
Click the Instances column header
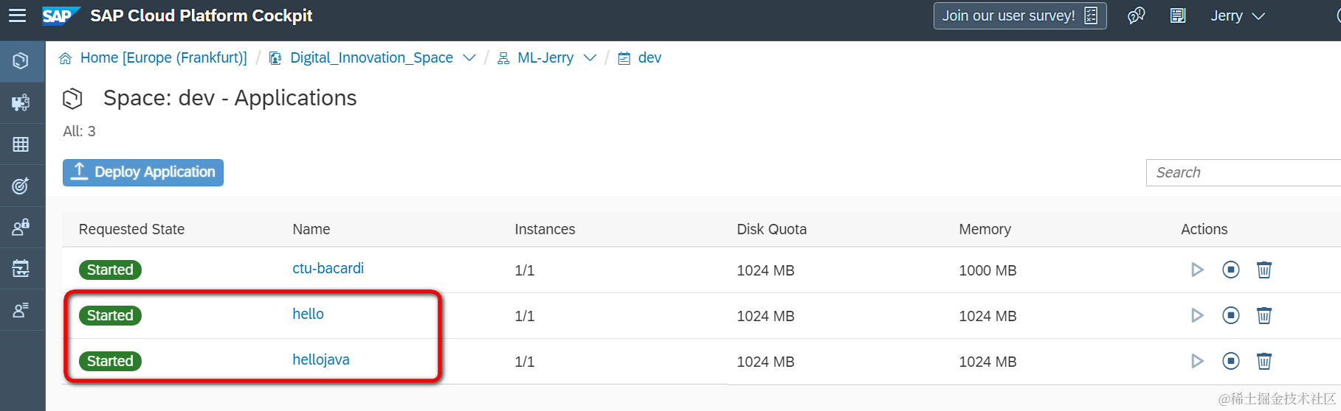tap(545, 229)
